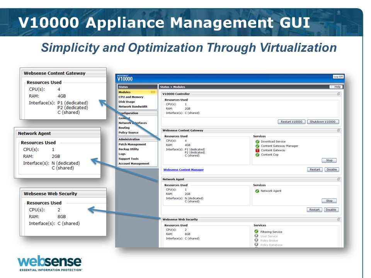Click the Content Gateway Manager status icon
Screen dimensions: 371x278
pos(257,146)
